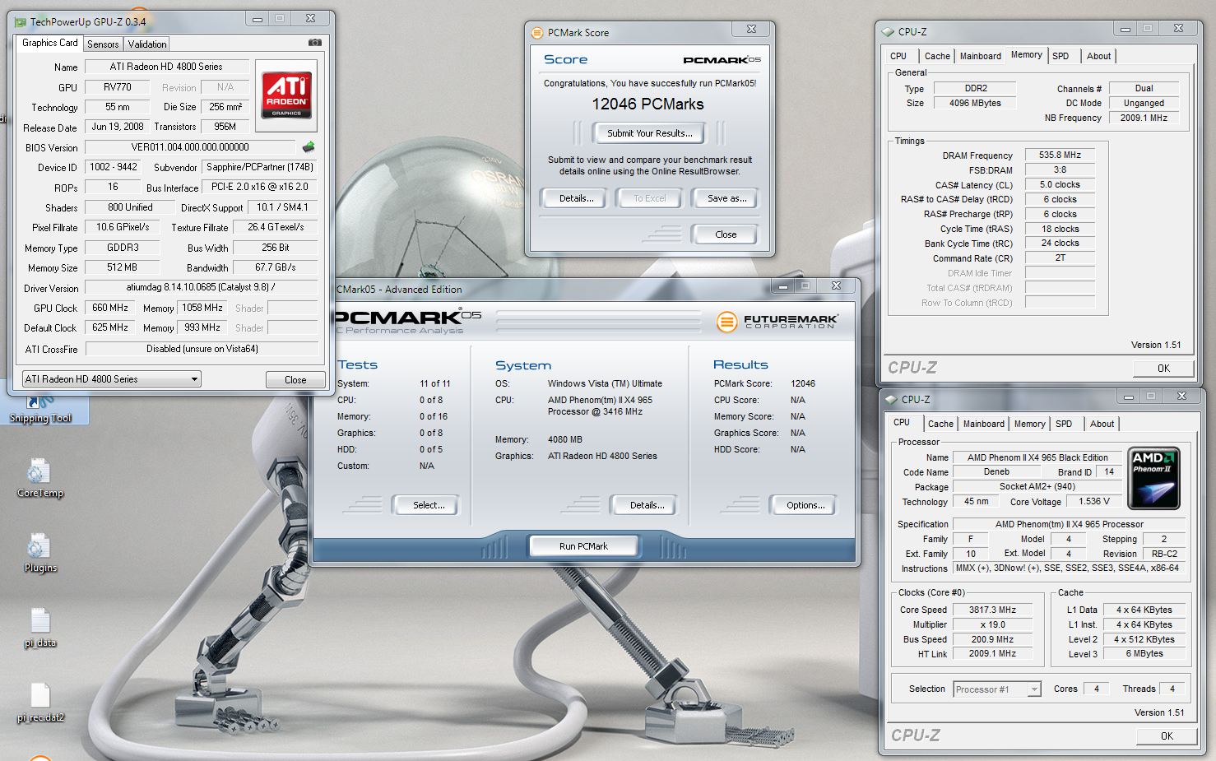Click the Options button under Results
The image size is (1216, 761).
tap(805, 505)
